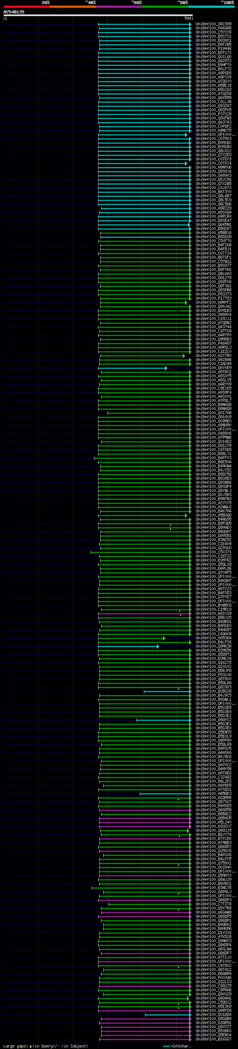Select hit label UniRef100_B6SHX1
The image size is (238, 1049).
pos(213,40)
